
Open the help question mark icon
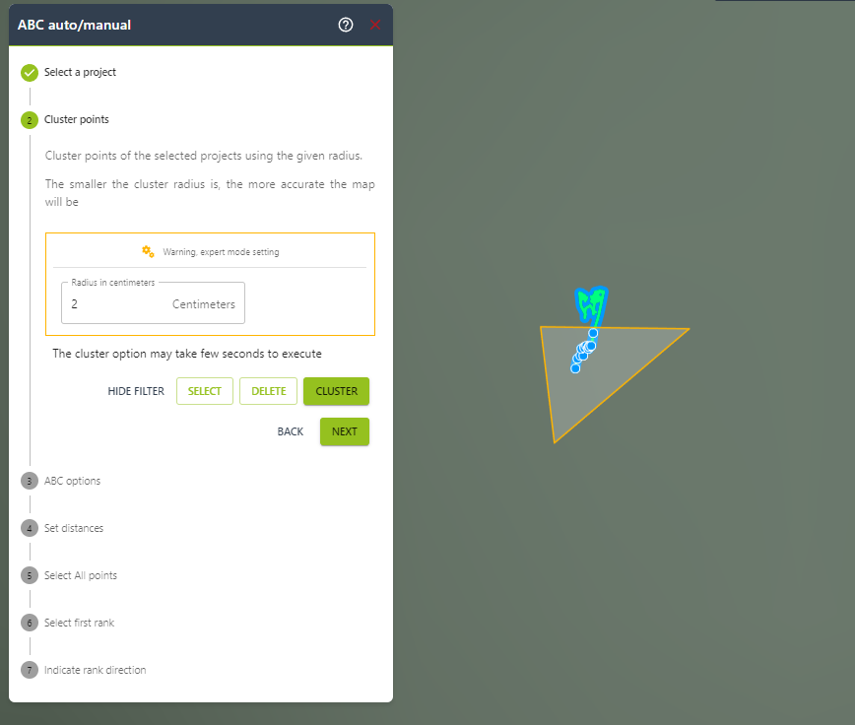345,25
